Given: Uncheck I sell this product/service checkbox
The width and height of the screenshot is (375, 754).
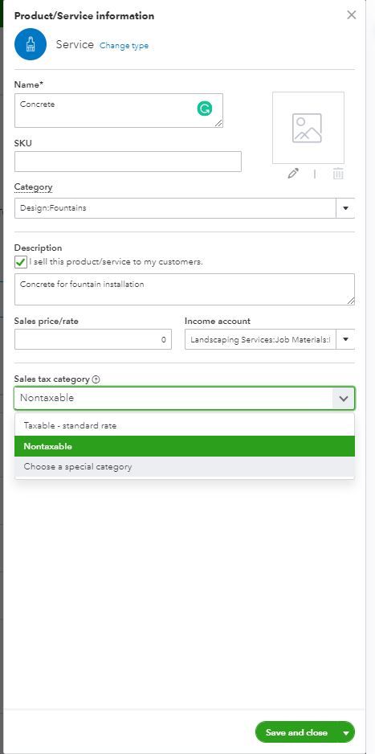Looking at the screenshot, I should pos(21,263).
